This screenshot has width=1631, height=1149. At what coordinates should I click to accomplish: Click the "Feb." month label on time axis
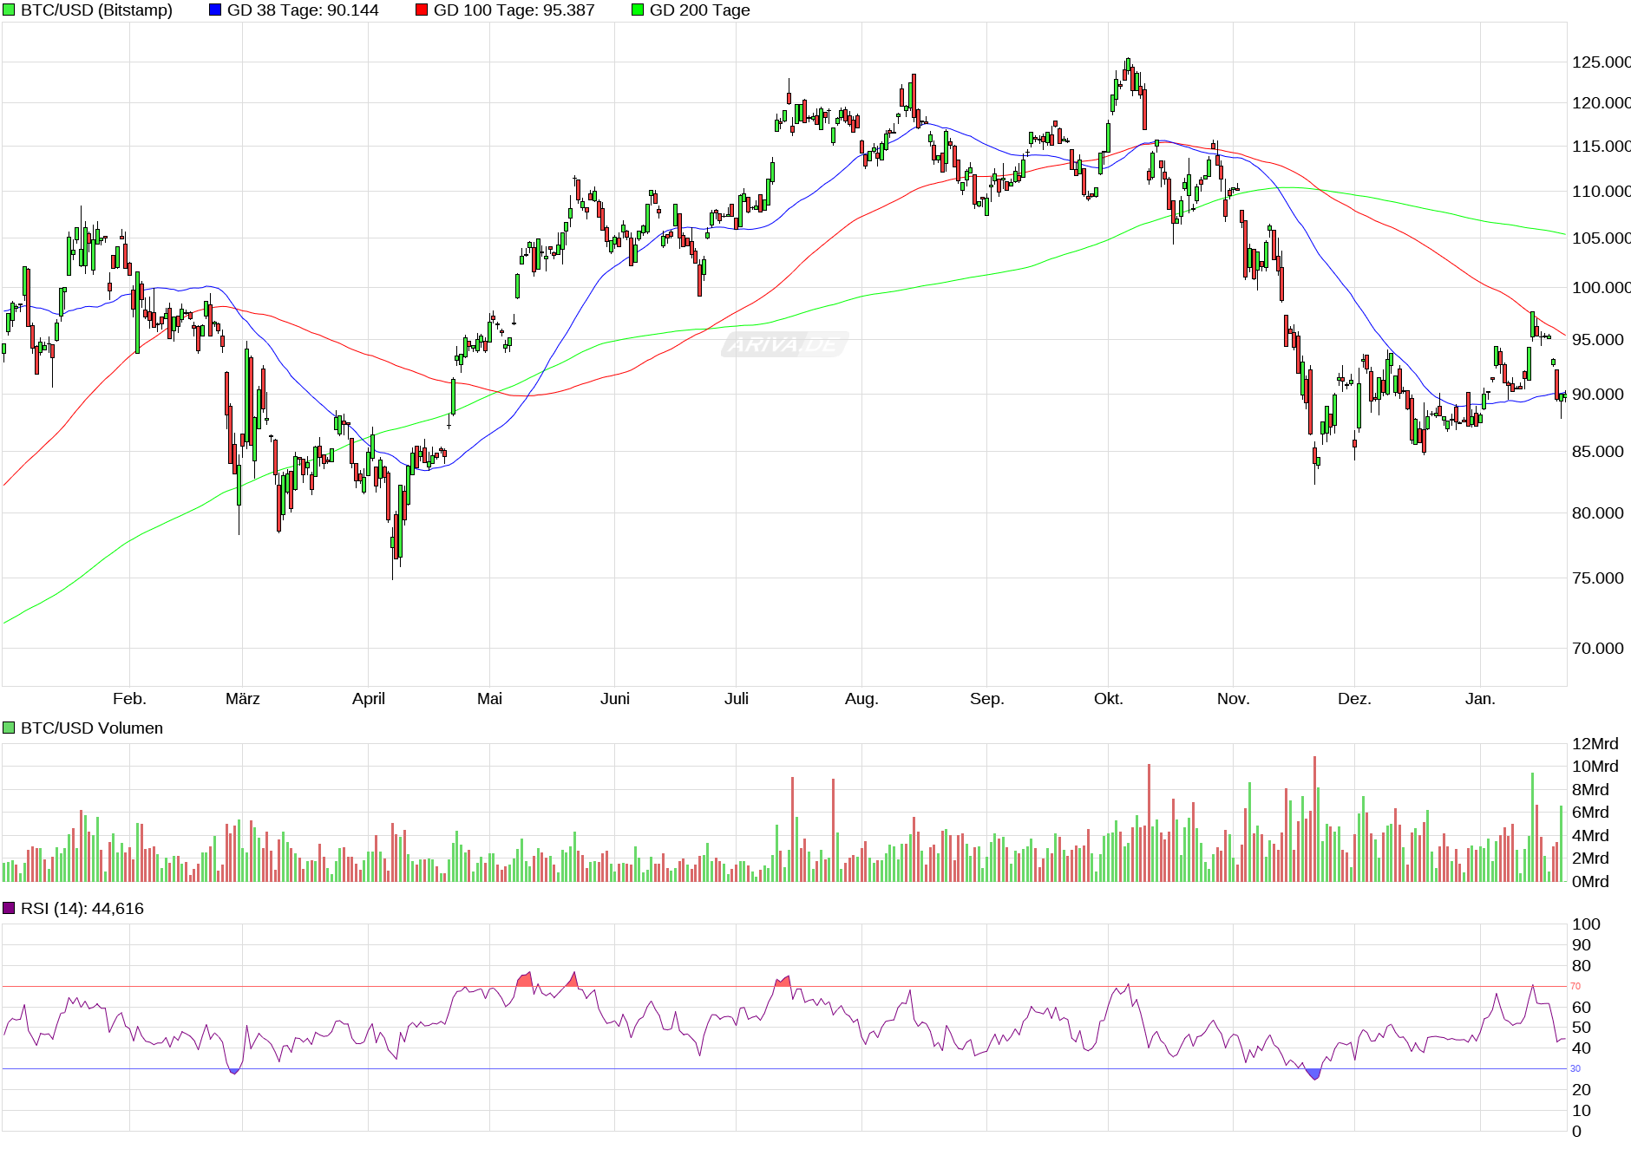tap(129, 699)
